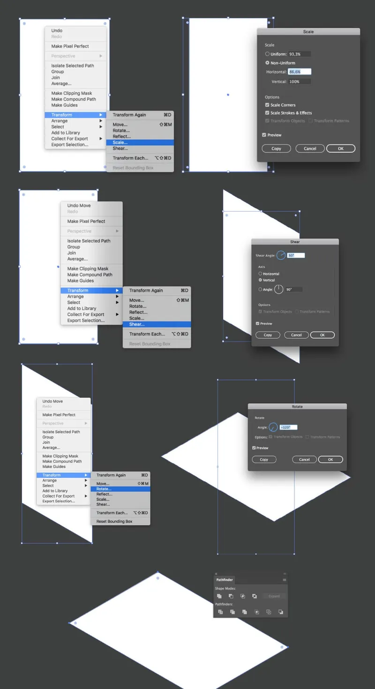Apply the Minus Back pathfinder
Viewport: 375px width, 689px height.
[281, 612]
